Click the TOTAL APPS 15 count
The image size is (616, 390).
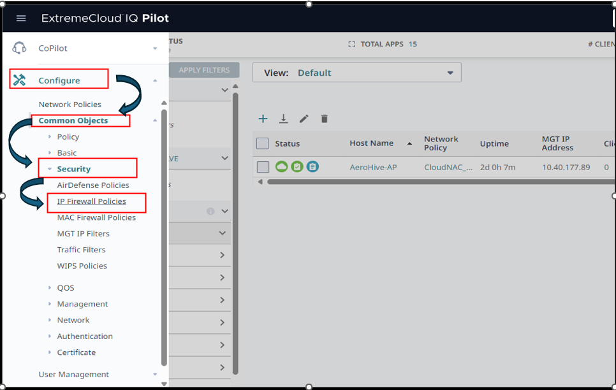click(413, 45)
